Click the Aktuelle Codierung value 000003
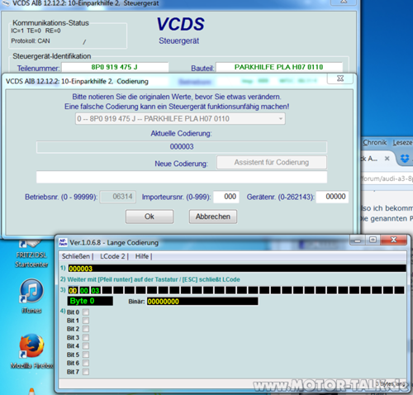 click(x=182, y=147)
